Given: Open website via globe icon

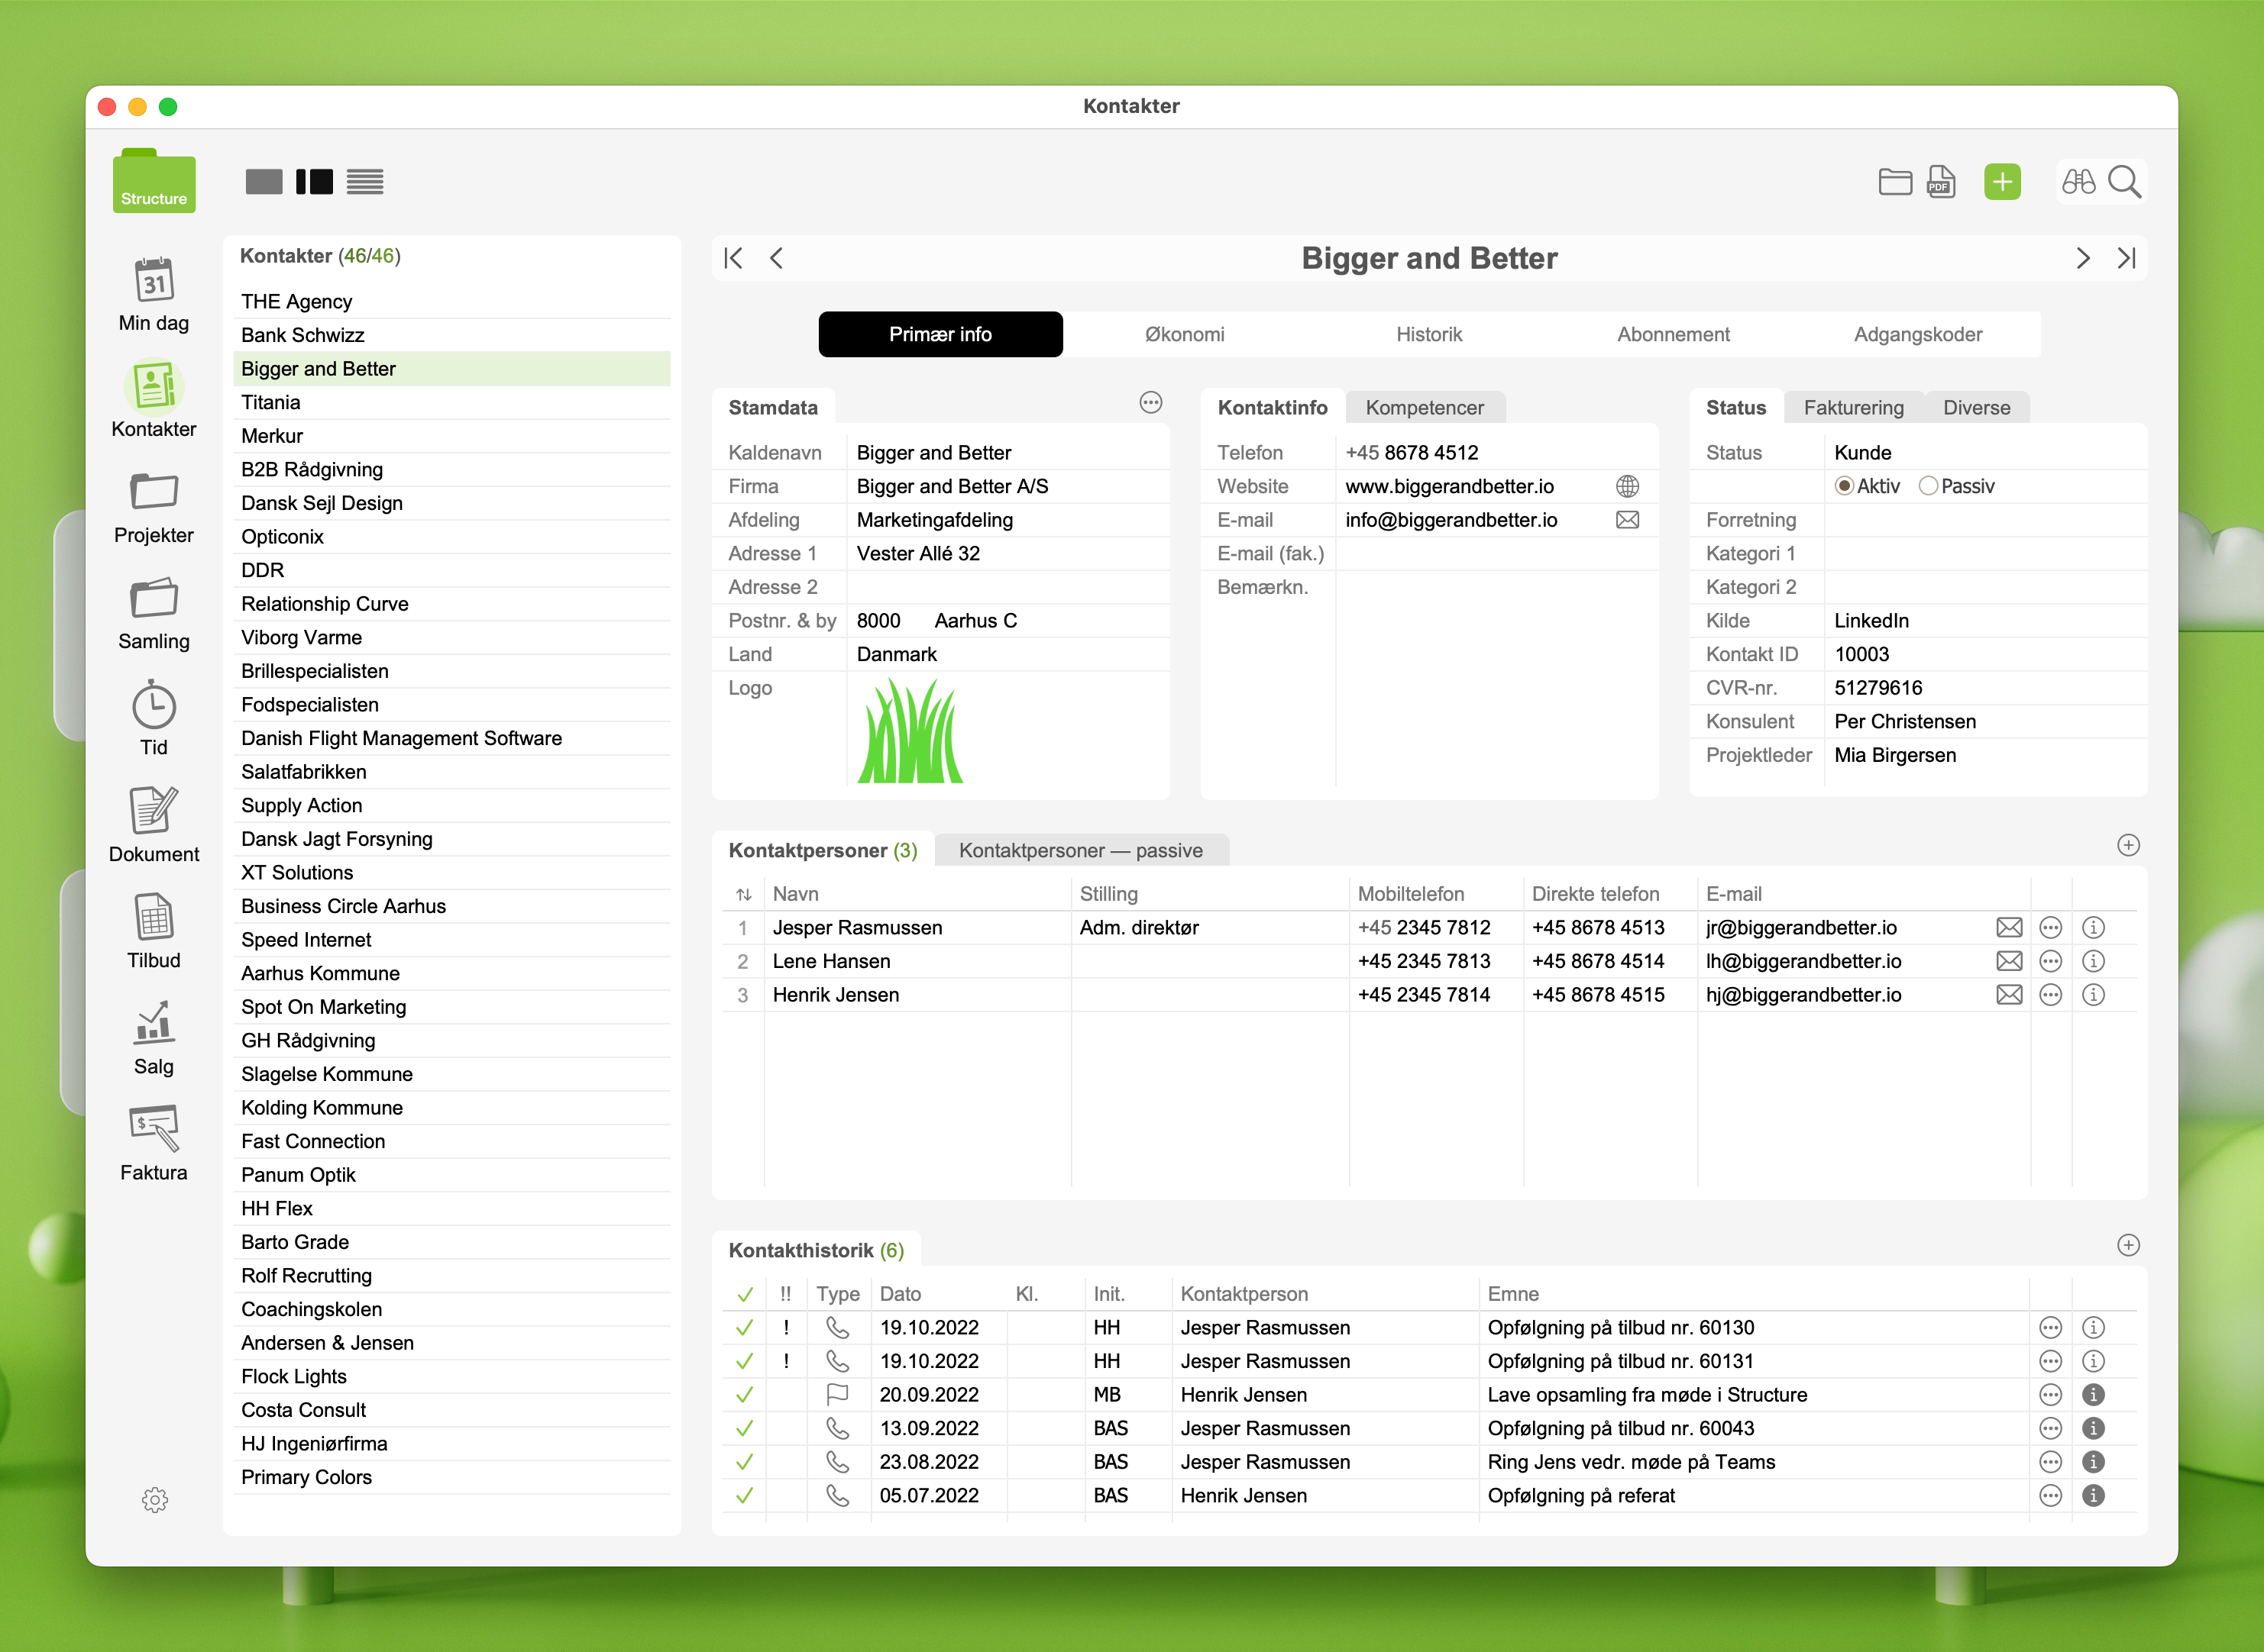Looking at the screenshot, I should click(1627, 487).
